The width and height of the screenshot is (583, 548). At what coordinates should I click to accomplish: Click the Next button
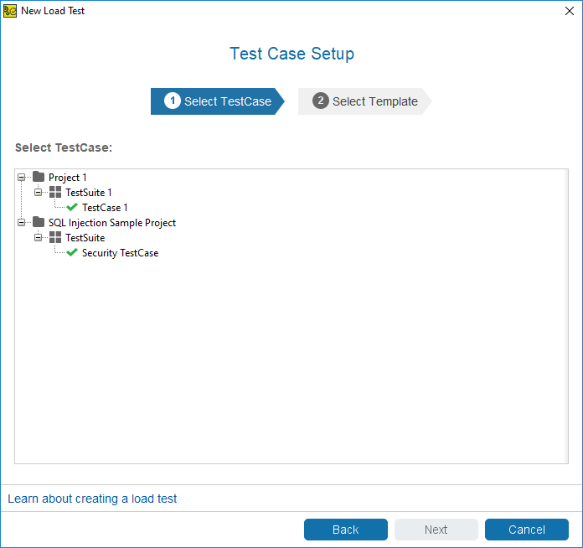pyautogui.click(x=436, y=530)
